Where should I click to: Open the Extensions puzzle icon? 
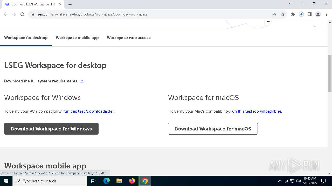(x=293, y=14)
